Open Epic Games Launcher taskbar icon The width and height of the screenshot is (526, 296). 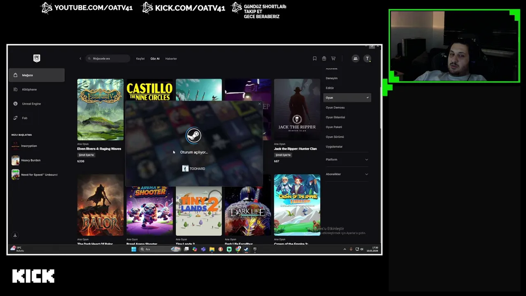coord(255,249)
